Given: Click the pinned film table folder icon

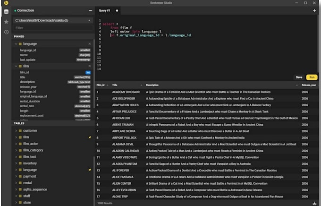Looking at the screenshot, I should coord(20,66).
